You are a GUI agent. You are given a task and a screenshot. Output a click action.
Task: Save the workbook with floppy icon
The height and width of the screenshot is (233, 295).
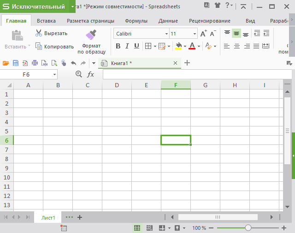[16, 63]
